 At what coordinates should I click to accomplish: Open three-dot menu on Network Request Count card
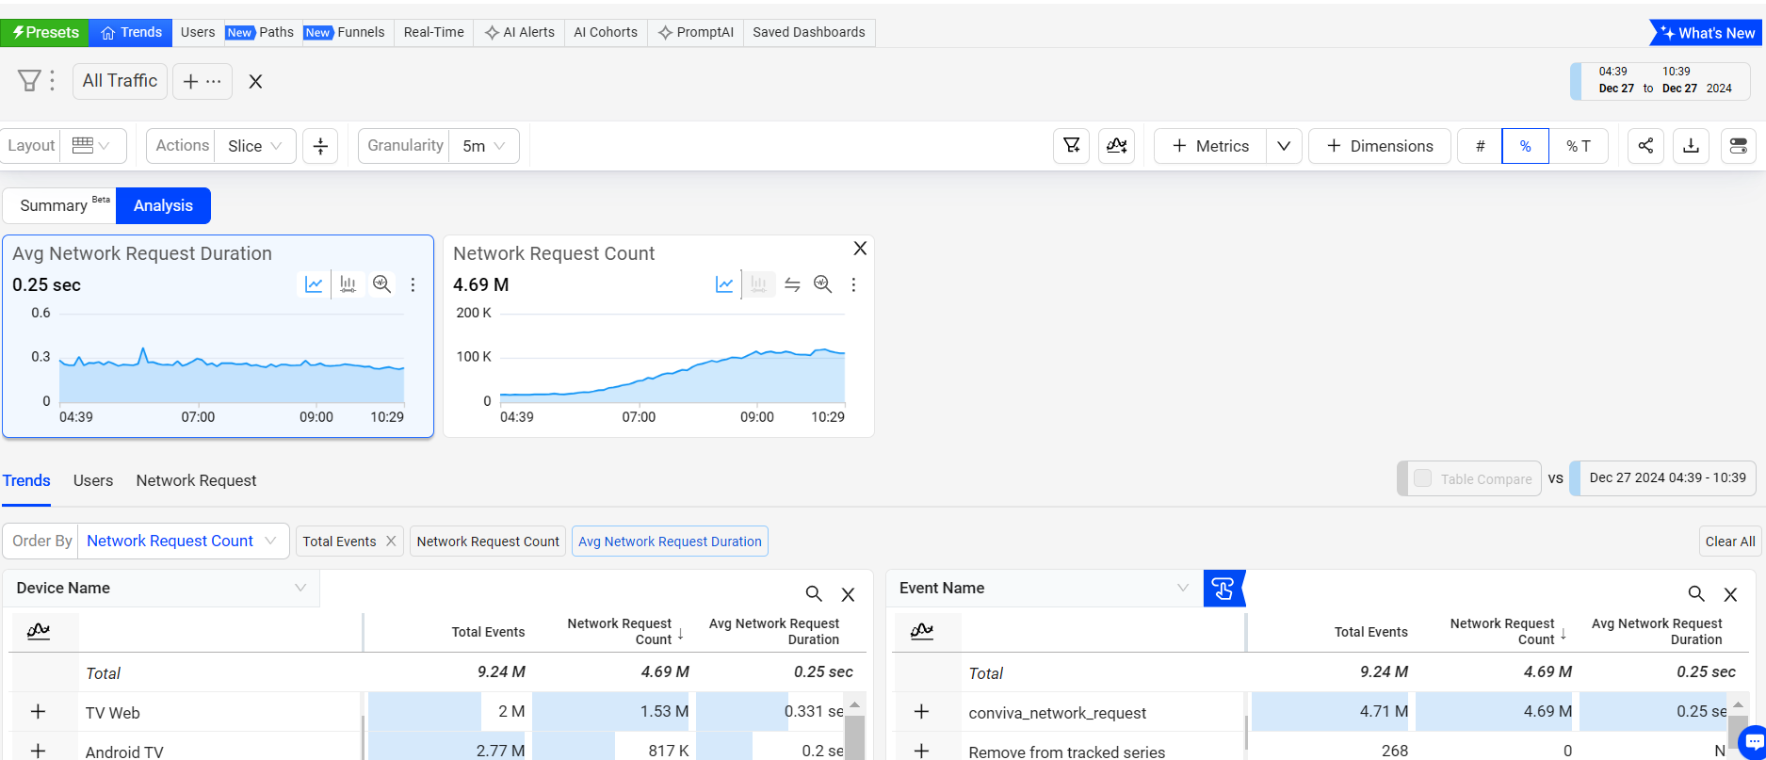[x=853, y=284]
